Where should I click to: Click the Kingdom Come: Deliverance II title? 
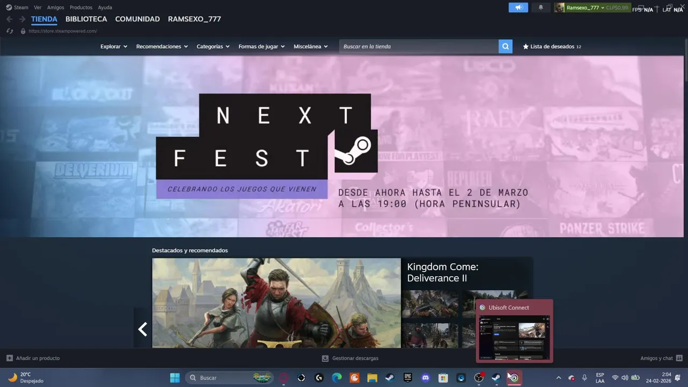coord(442,273)
